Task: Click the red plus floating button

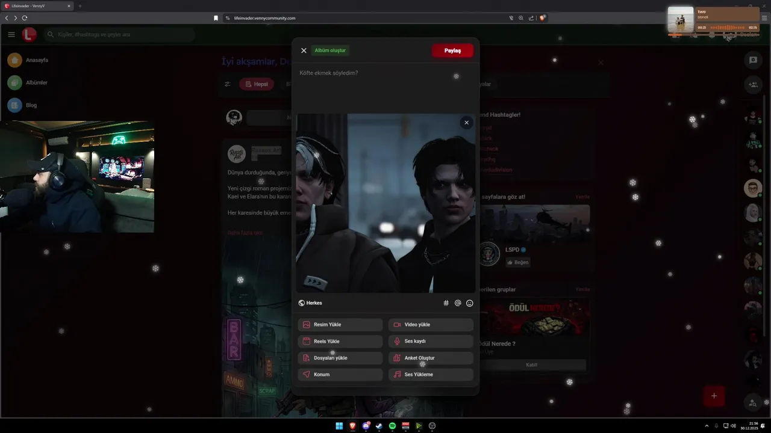Action: tap(714, 396)
